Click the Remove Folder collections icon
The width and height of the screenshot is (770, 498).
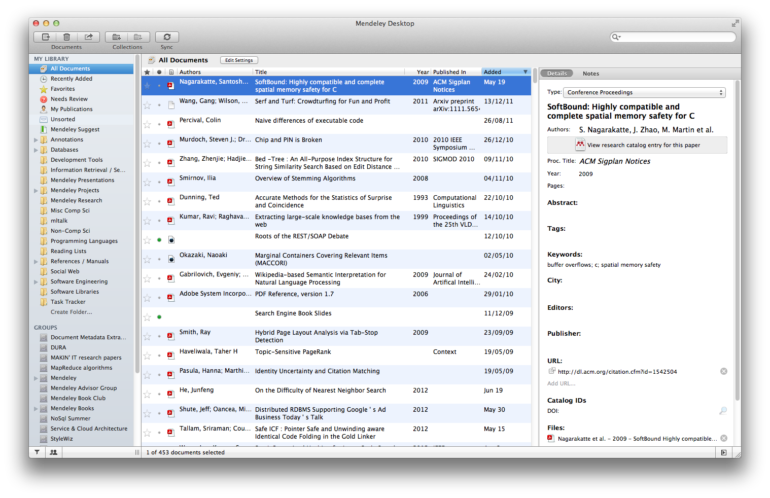(138, 37)
